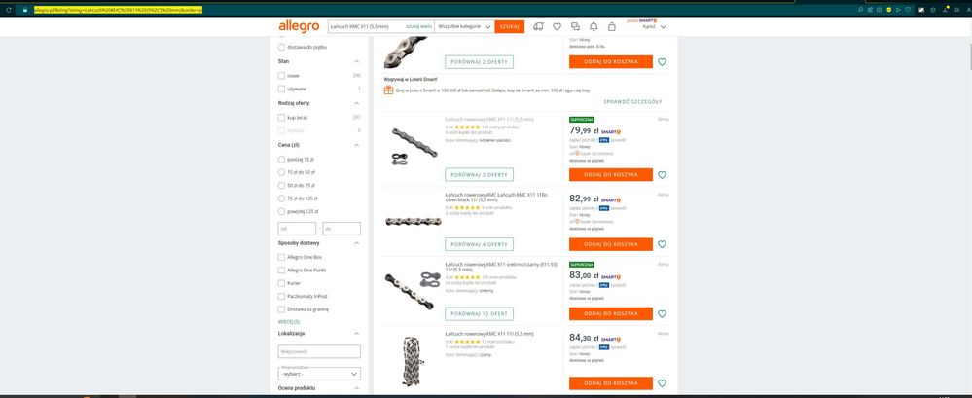Focus the maximum price 'do' field
The image size is (972, 398).
point(342,229)
